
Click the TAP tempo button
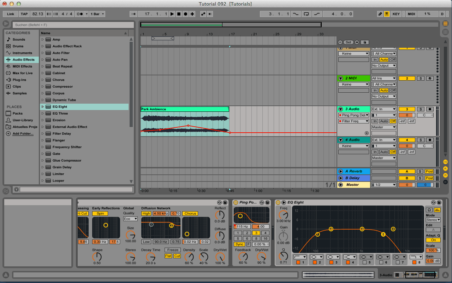pyautogui.click(x=24, y=14)
